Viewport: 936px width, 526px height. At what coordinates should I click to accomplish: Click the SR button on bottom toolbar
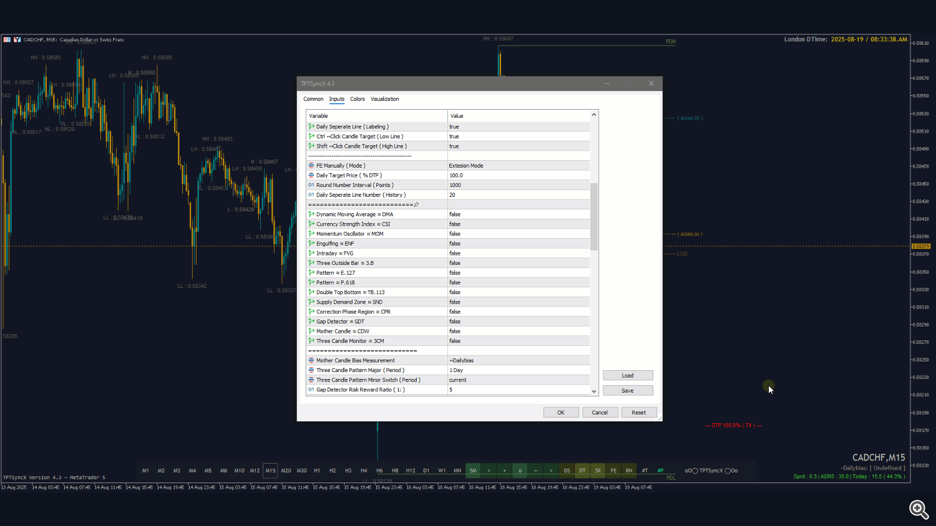(598, 471)
